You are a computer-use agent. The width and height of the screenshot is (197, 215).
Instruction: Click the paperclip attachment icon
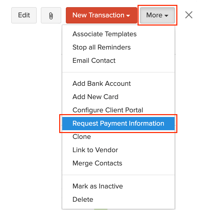[51, 16]
